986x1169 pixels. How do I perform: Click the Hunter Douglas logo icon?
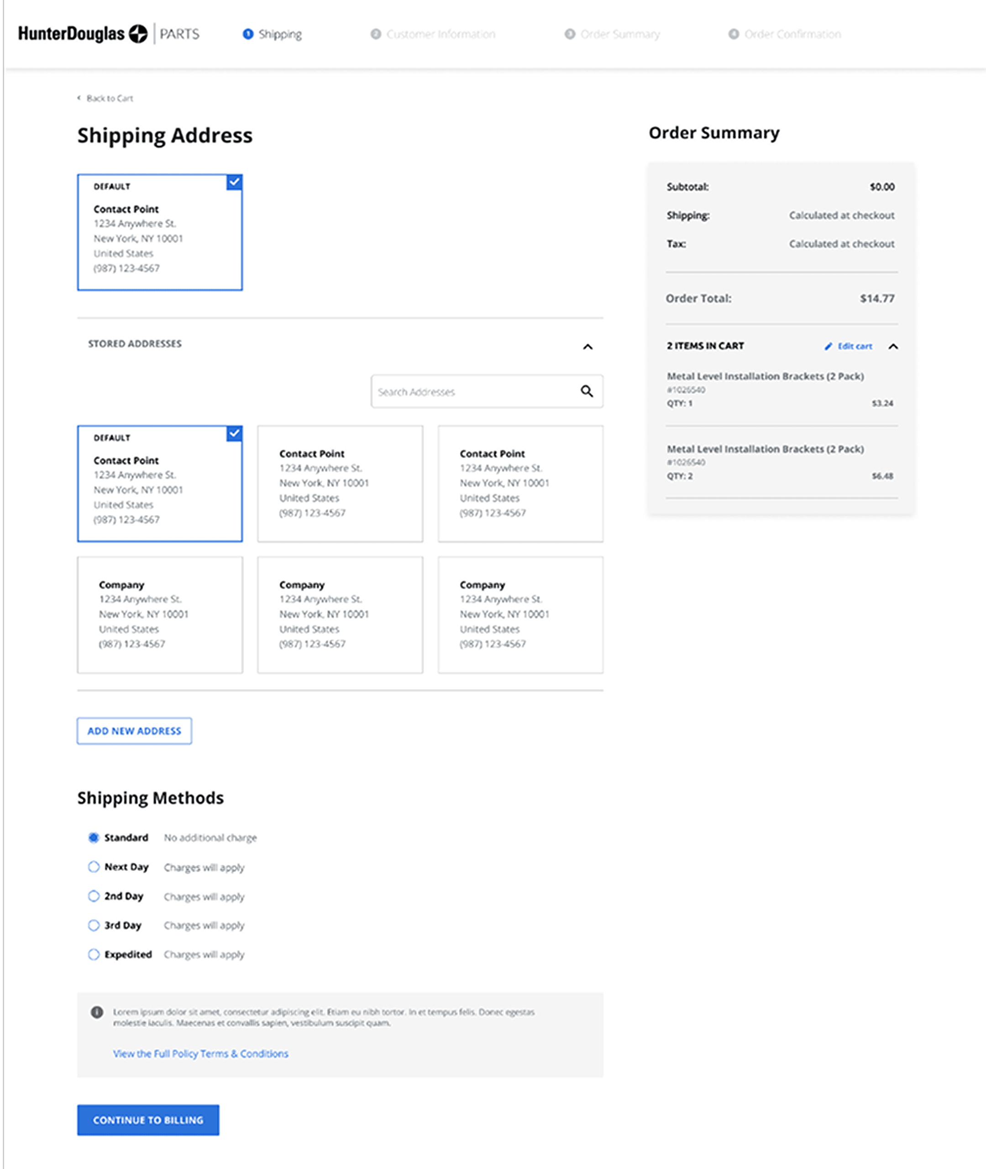point(138,33)
